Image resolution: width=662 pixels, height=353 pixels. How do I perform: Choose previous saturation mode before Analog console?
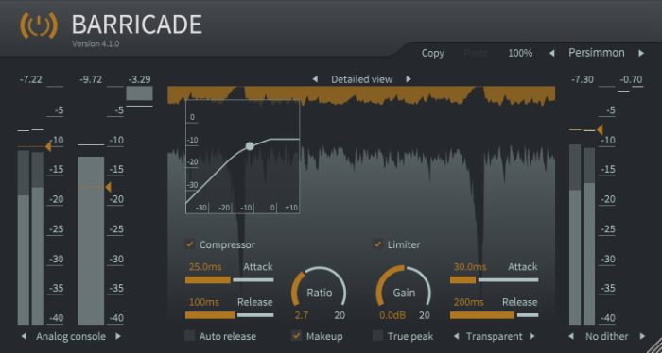[x=24, y=336]
